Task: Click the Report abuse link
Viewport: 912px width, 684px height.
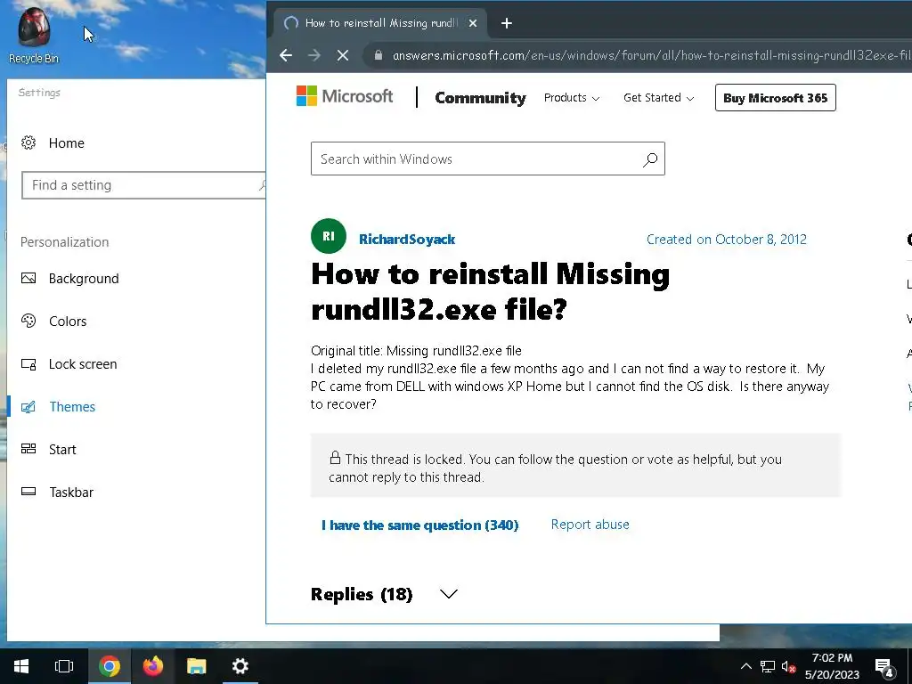Action: pos(590,525)
